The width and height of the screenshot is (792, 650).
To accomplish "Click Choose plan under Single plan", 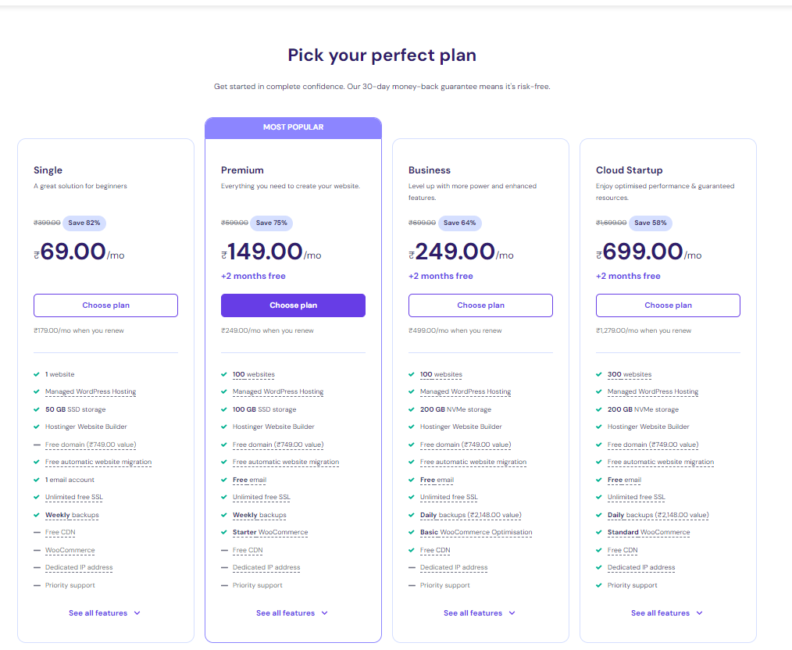I will click(105, 305).
